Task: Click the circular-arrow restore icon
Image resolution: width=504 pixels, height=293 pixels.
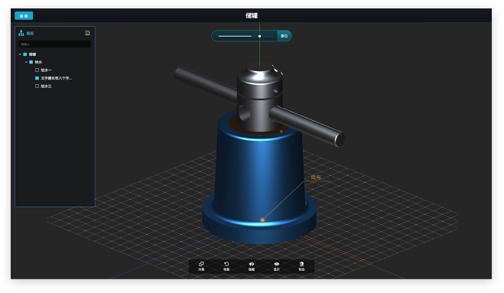Action: (x=226, y=264)
